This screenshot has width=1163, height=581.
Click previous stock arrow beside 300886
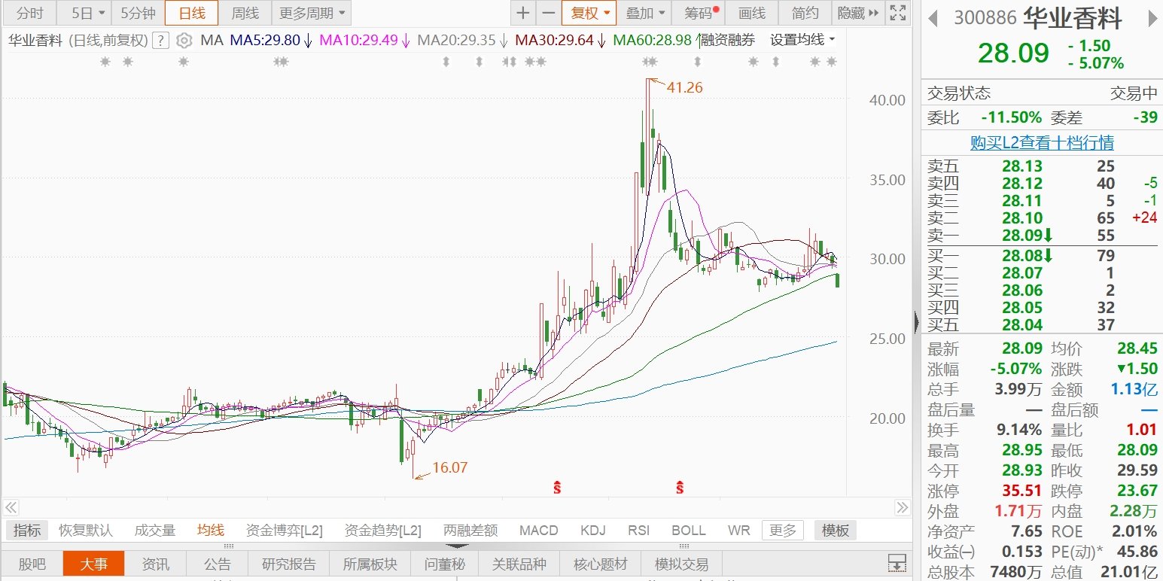[x=933, y=17]
